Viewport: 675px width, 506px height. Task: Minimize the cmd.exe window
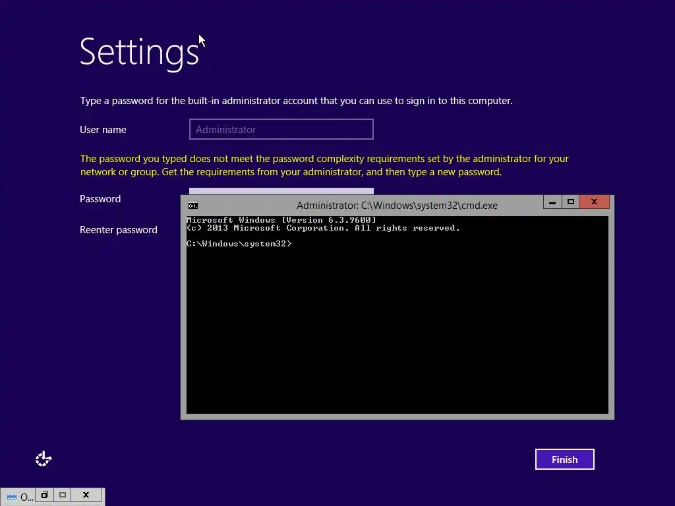(552, 202)
